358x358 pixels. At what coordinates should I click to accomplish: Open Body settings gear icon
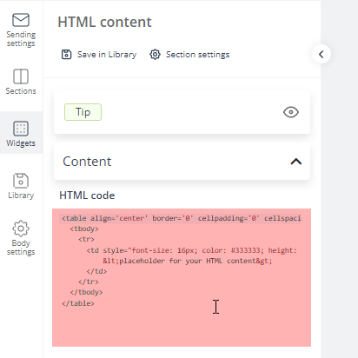[x=21, y=229]
